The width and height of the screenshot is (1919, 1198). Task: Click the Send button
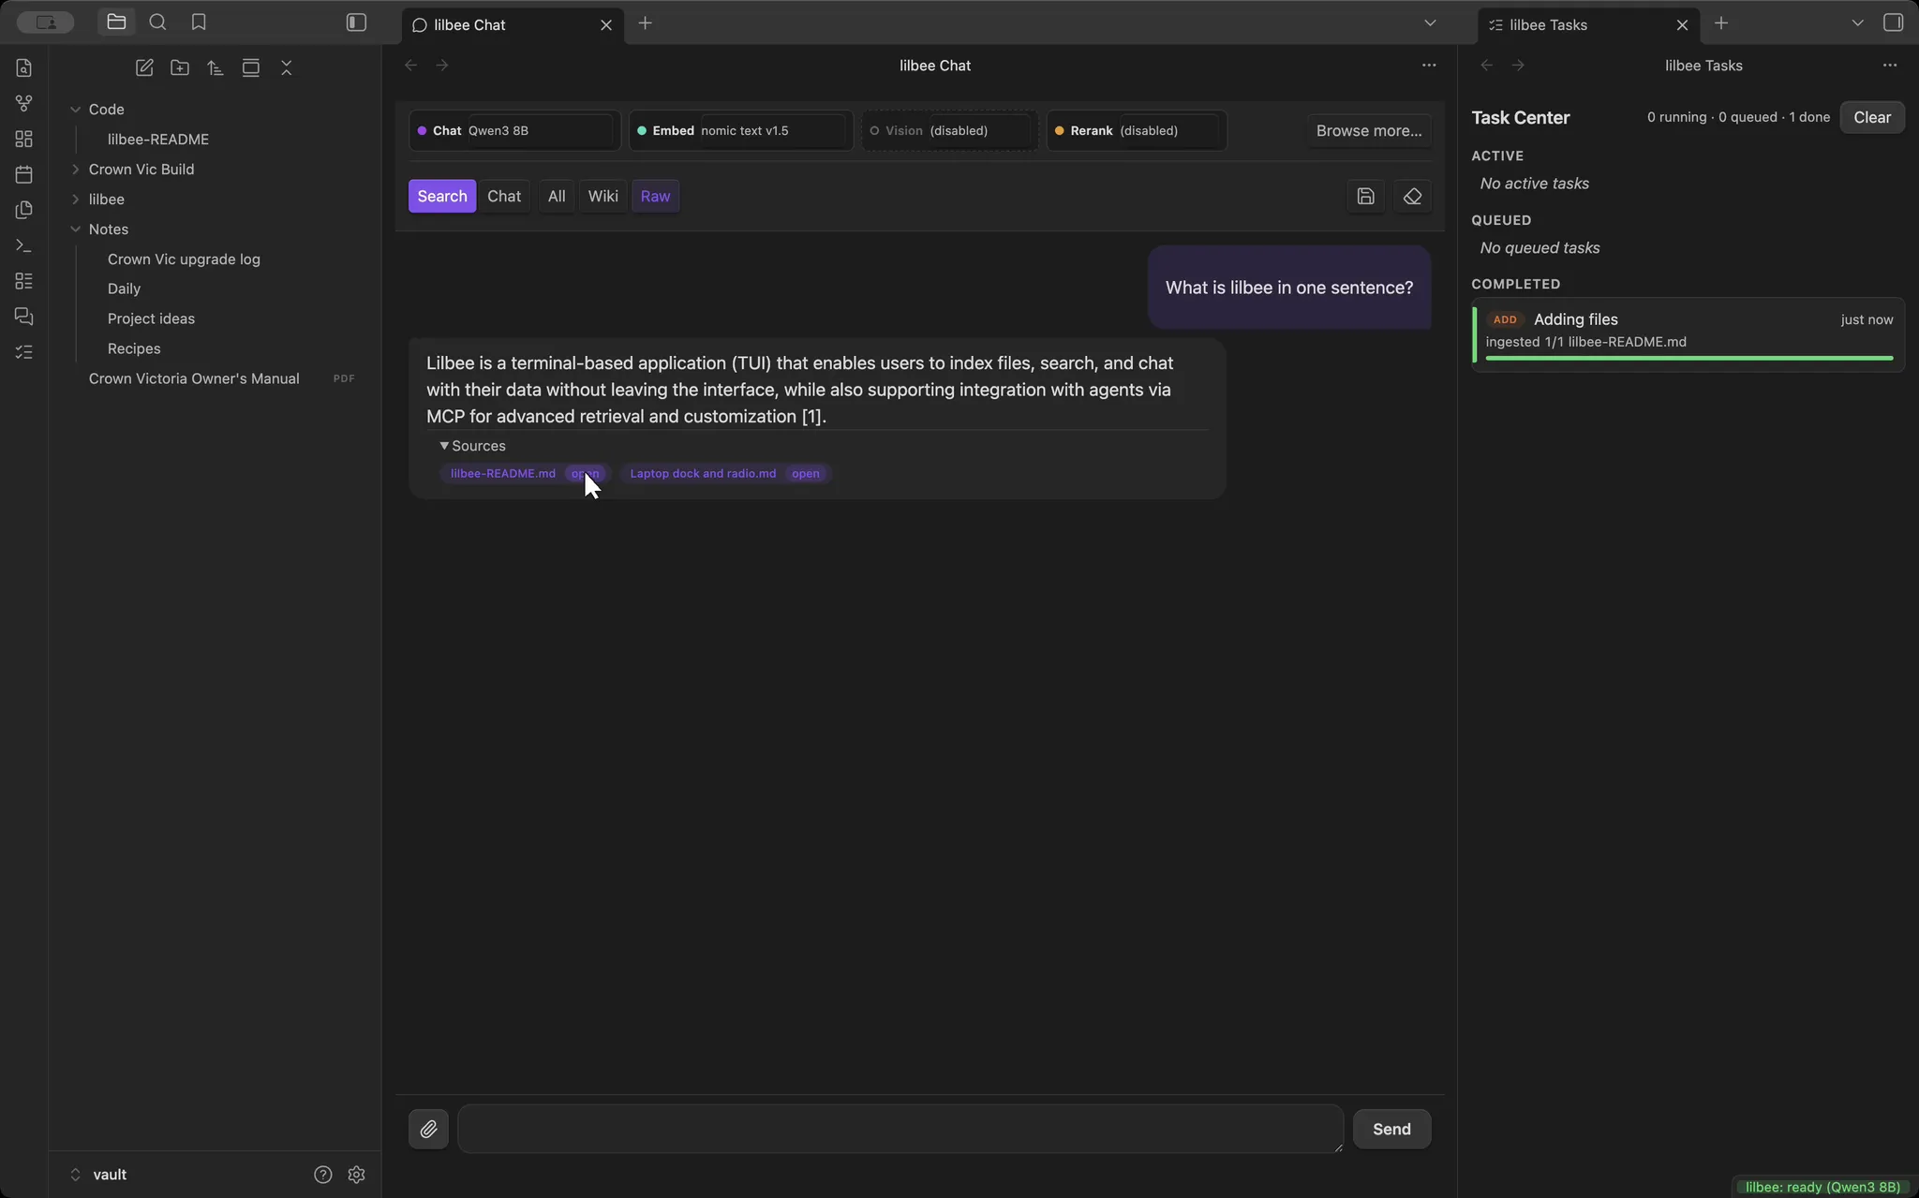pos(1391,1129)
